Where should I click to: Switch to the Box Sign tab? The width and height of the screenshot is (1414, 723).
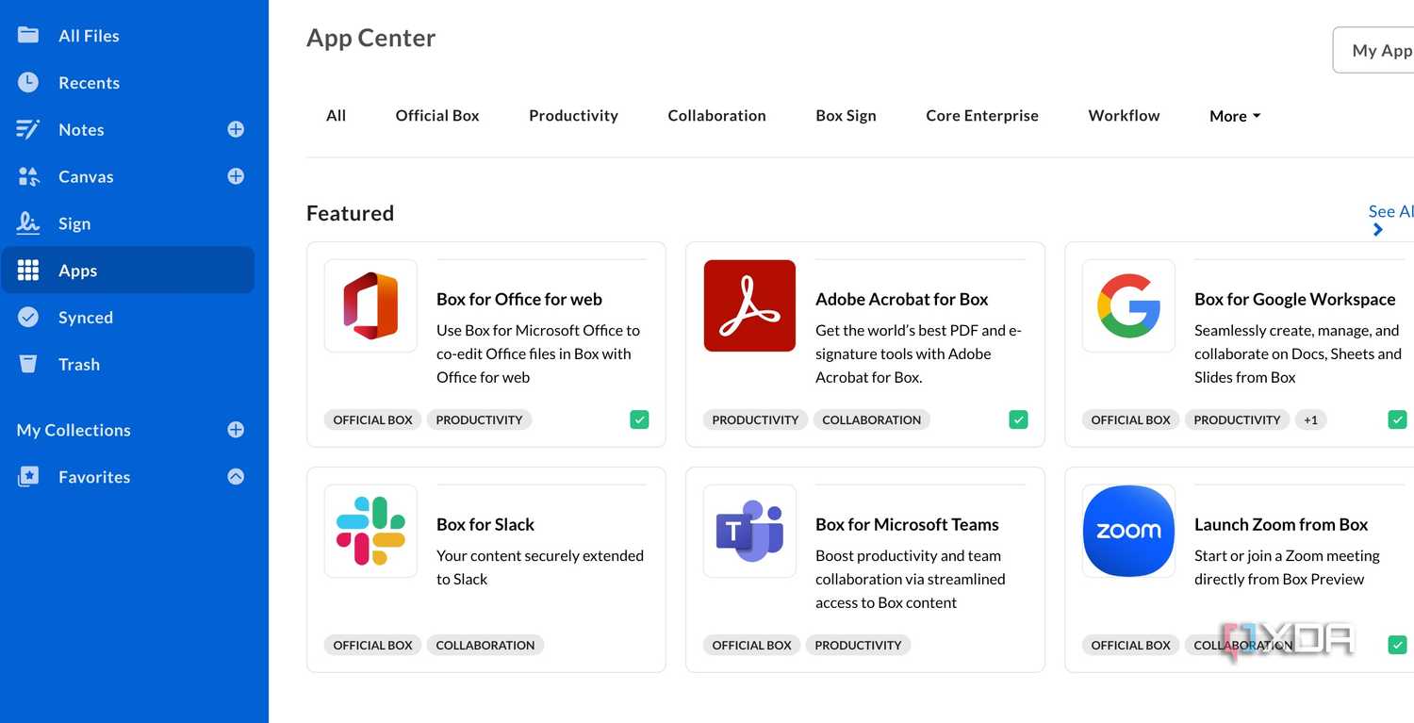click(x=846, y=115)
